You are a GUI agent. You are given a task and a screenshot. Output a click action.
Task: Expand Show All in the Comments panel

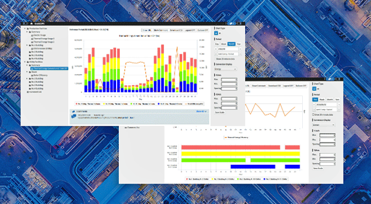[x=202, y=111]
